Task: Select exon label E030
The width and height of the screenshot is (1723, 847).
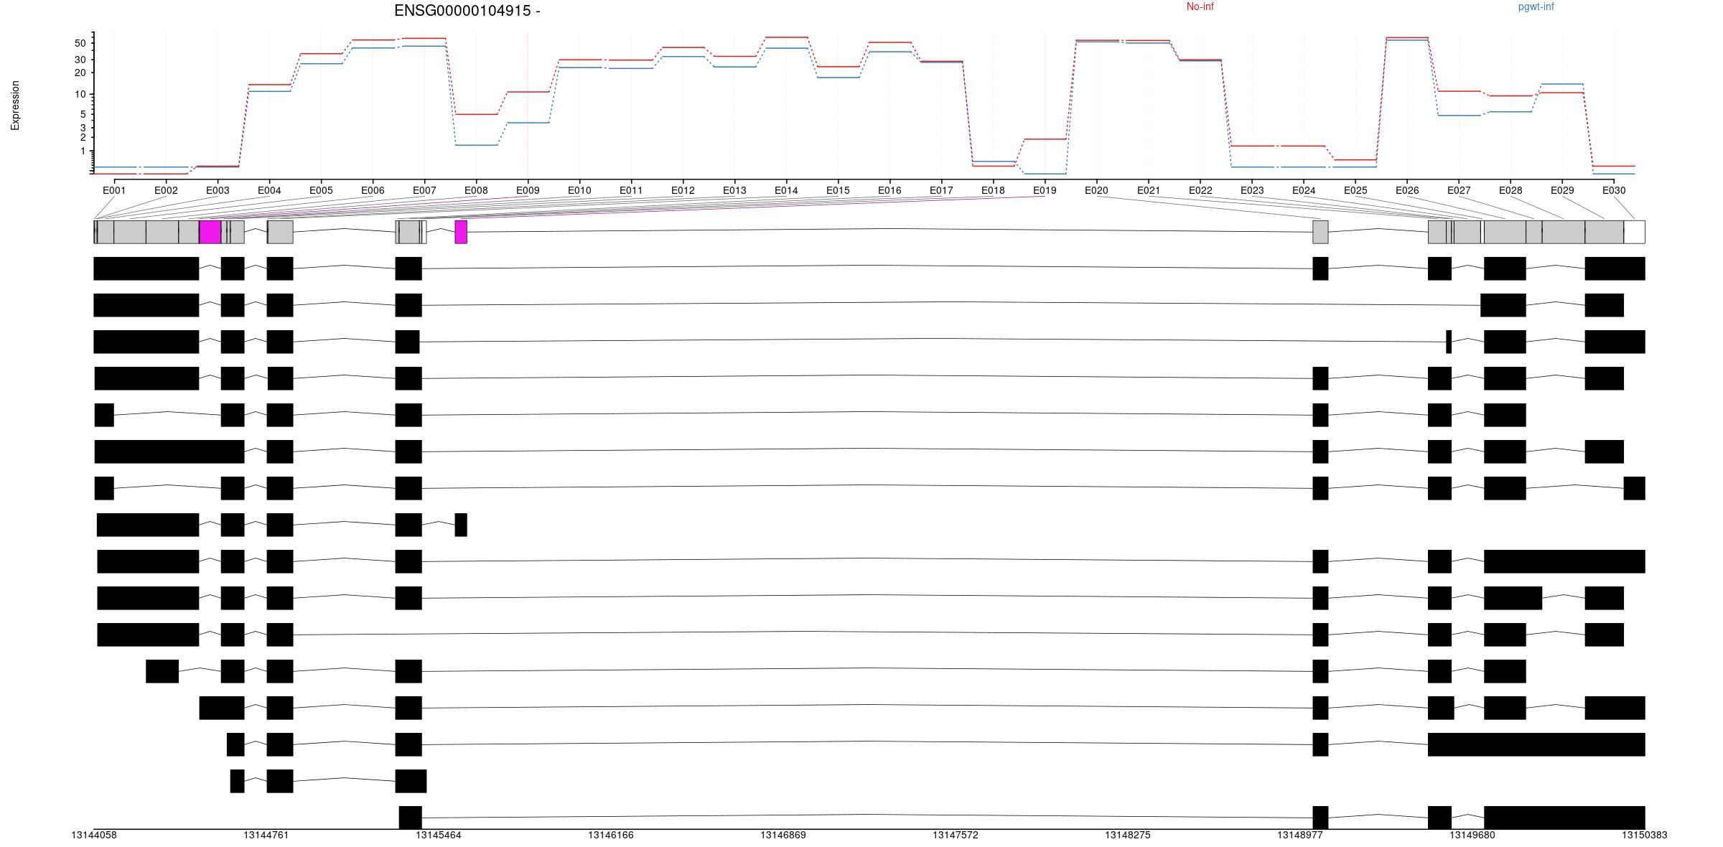Action: point(1614,190)
